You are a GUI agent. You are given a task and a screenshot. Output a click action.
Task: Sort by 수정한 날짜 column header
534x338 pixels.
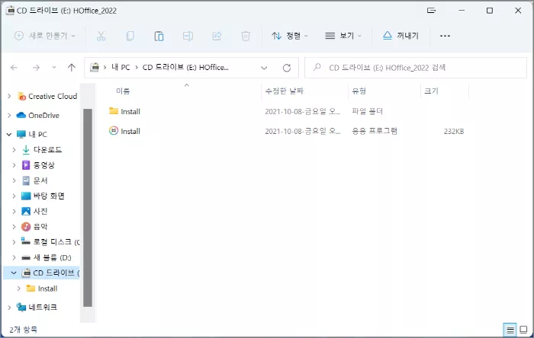285,91
